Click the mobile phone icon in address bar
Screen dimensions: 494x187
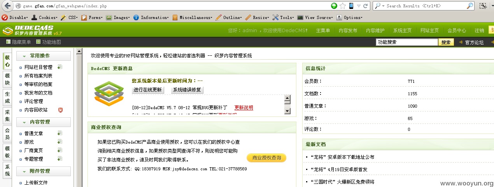pyautogui.click(x=351, y=6)
